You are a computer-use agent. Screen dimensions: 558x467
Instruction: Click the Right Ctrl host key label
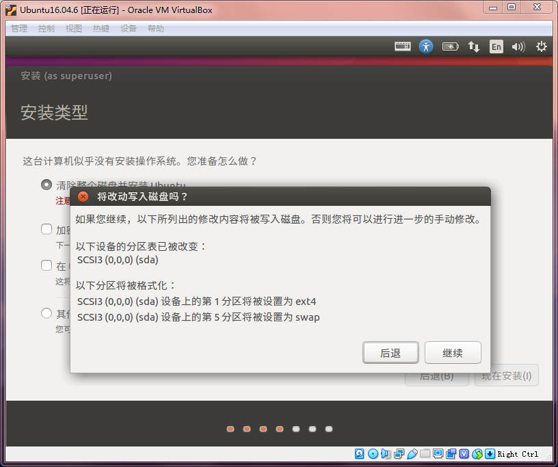click(x=518, y=454)
